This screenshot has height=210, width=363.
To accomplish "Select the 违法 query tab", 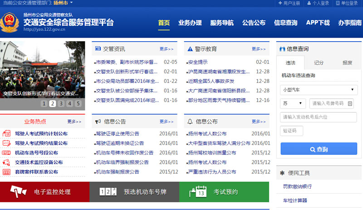I will coord(290,62).
